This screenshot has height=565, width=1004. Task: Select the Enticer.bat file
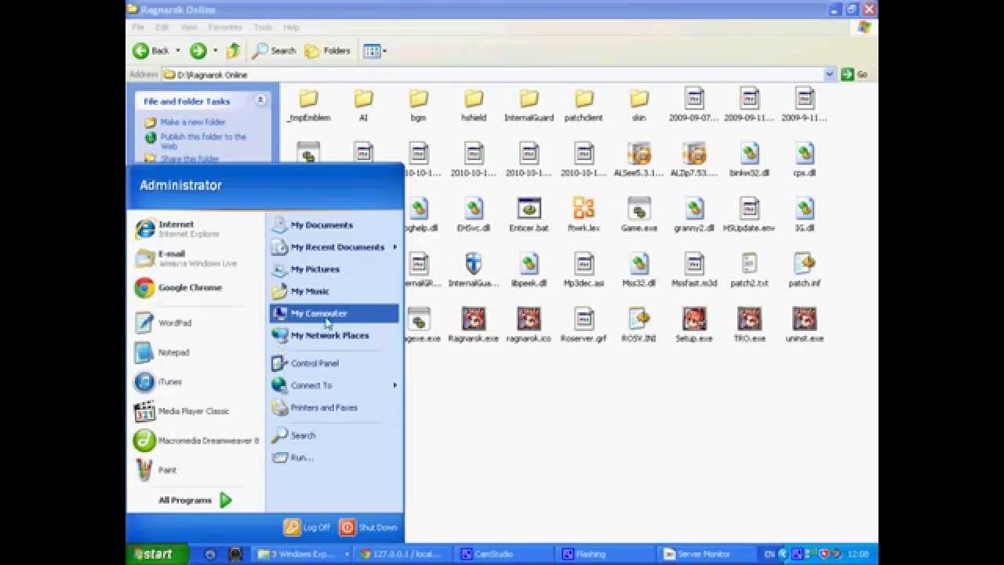pos(529,214)
